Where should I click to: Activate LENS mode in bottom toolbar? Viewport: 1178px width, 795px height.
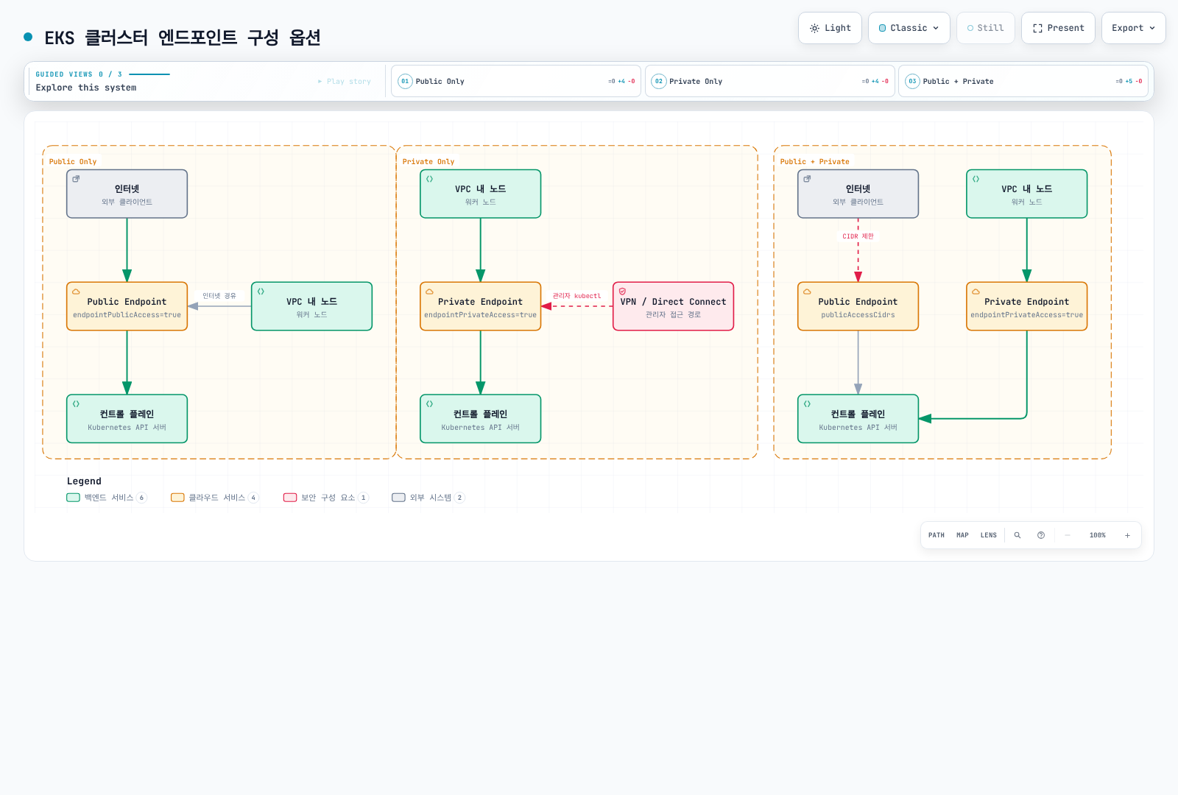pos(989,535)
